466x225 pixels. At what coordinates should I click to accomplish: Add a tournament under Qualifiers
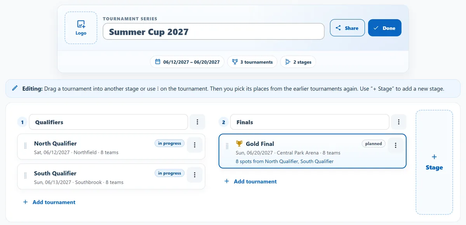[49, 202]
